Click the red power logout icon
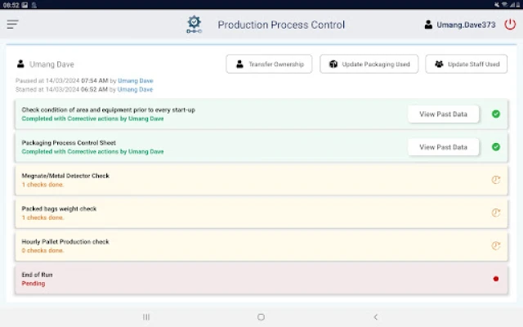The width and height of the screenshot is (523, 327). click(x=510, y=25)
